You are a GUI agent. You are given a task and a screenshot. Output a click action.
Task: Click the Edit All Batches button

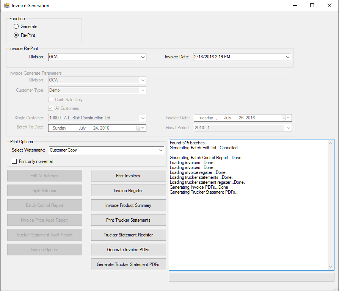(44, 176)
